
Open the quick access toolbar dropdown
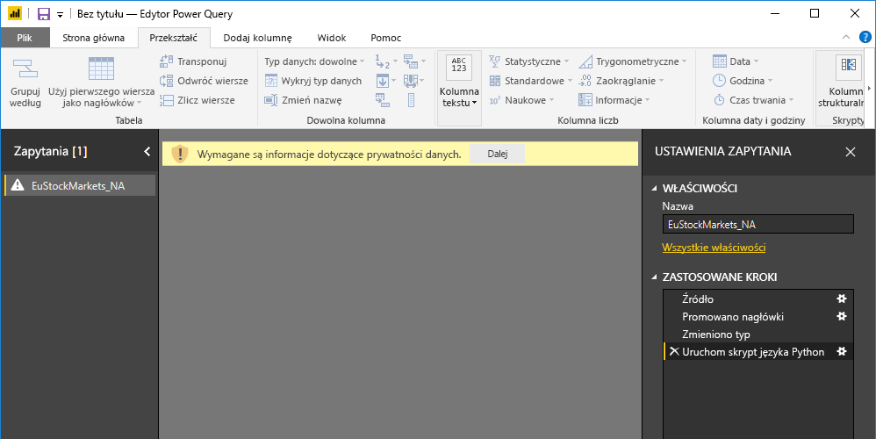(60, 15)
